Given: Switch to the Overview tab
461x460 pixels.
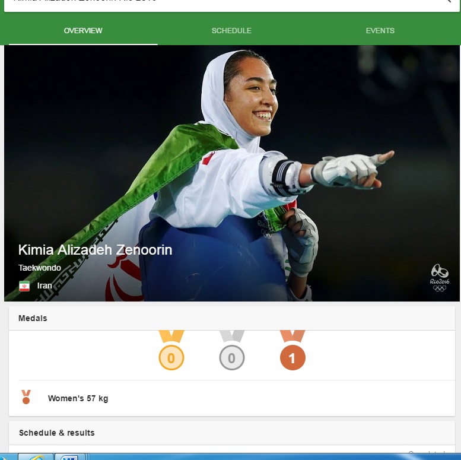Looking at the screenshot, I should tap(83, 31).
